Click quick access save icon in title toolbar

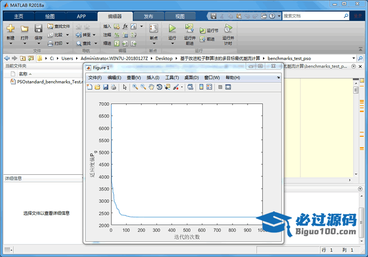214,16
